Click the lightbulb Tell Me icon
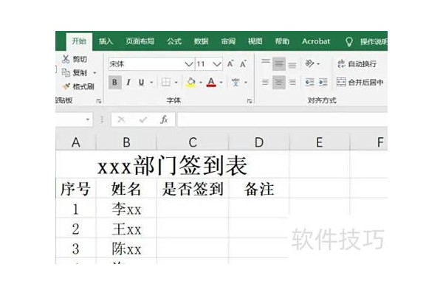This screenshot has height=295, width=443. tap(349, 42)
